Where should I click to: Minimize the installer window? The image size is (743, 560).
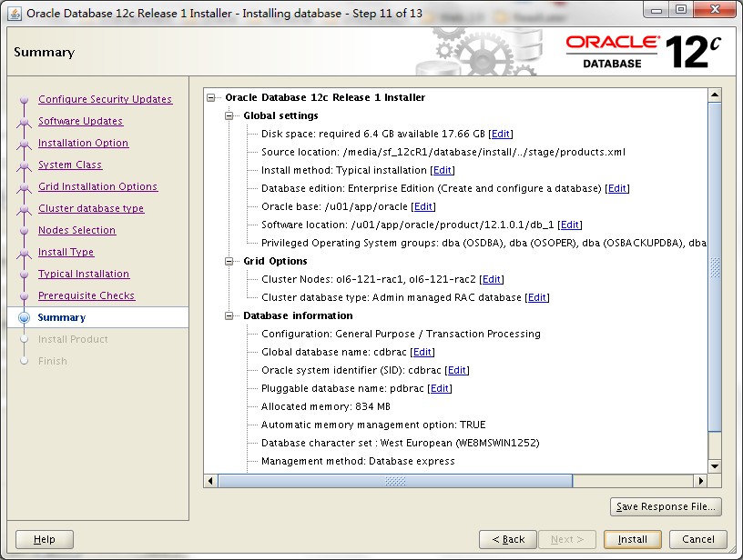pyautogui.click(x=656, y=10)
